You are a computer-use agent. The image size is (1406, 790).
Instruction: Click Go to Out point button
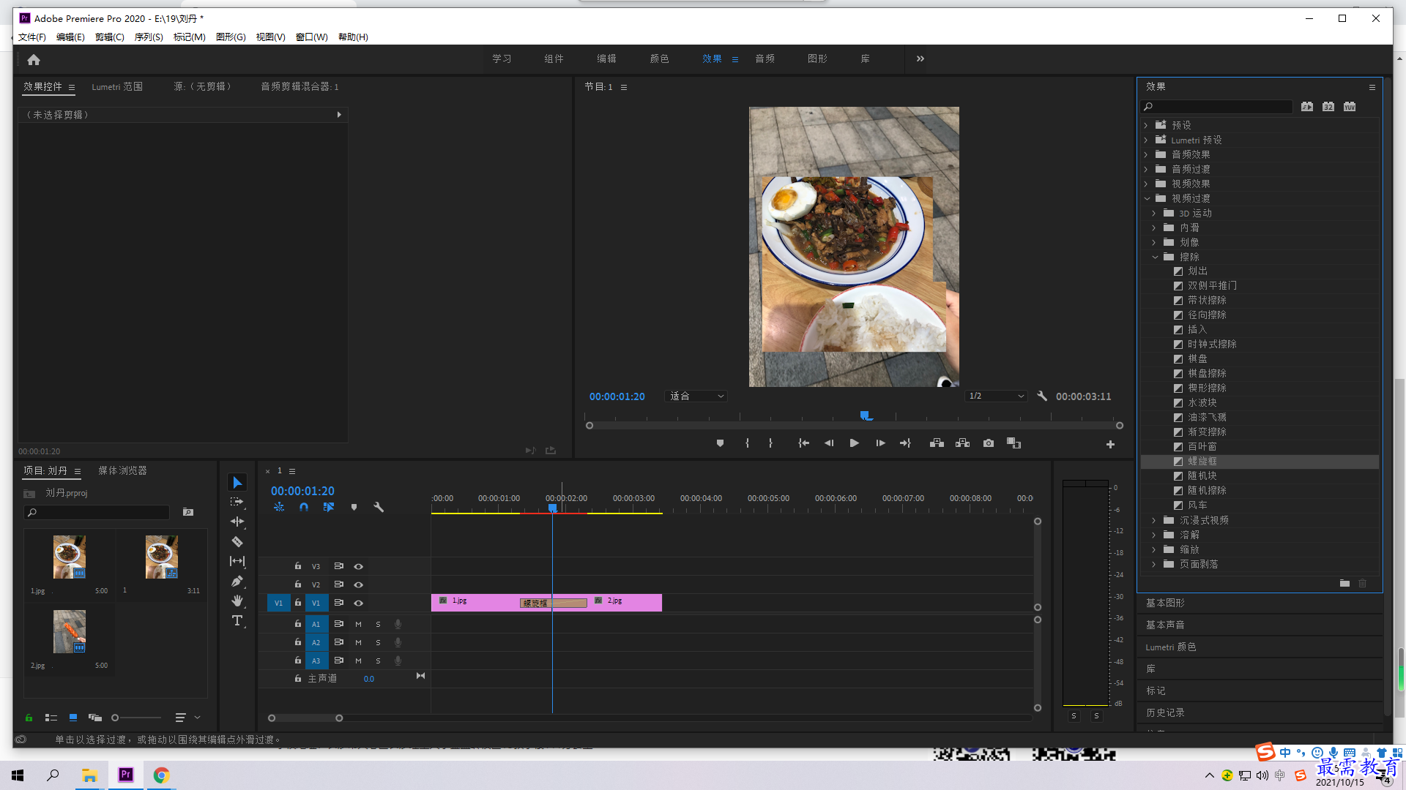pos(906,443)
